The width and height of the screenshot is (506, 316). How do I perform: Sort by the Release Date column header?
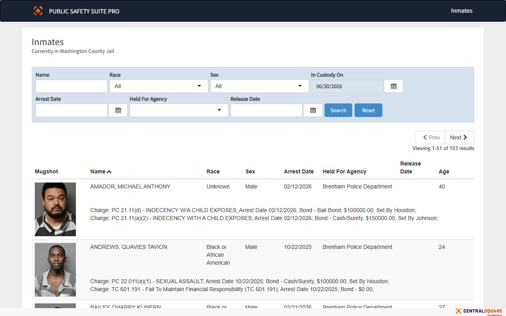pyautogui.click(x=410, y=167)
